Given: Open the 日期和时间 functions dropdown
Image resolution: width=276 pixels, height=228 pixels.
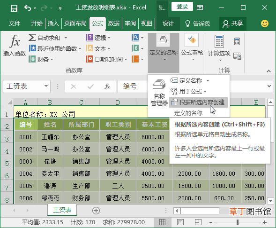Looking at the screenshot, I should click(x=106, y=59).
